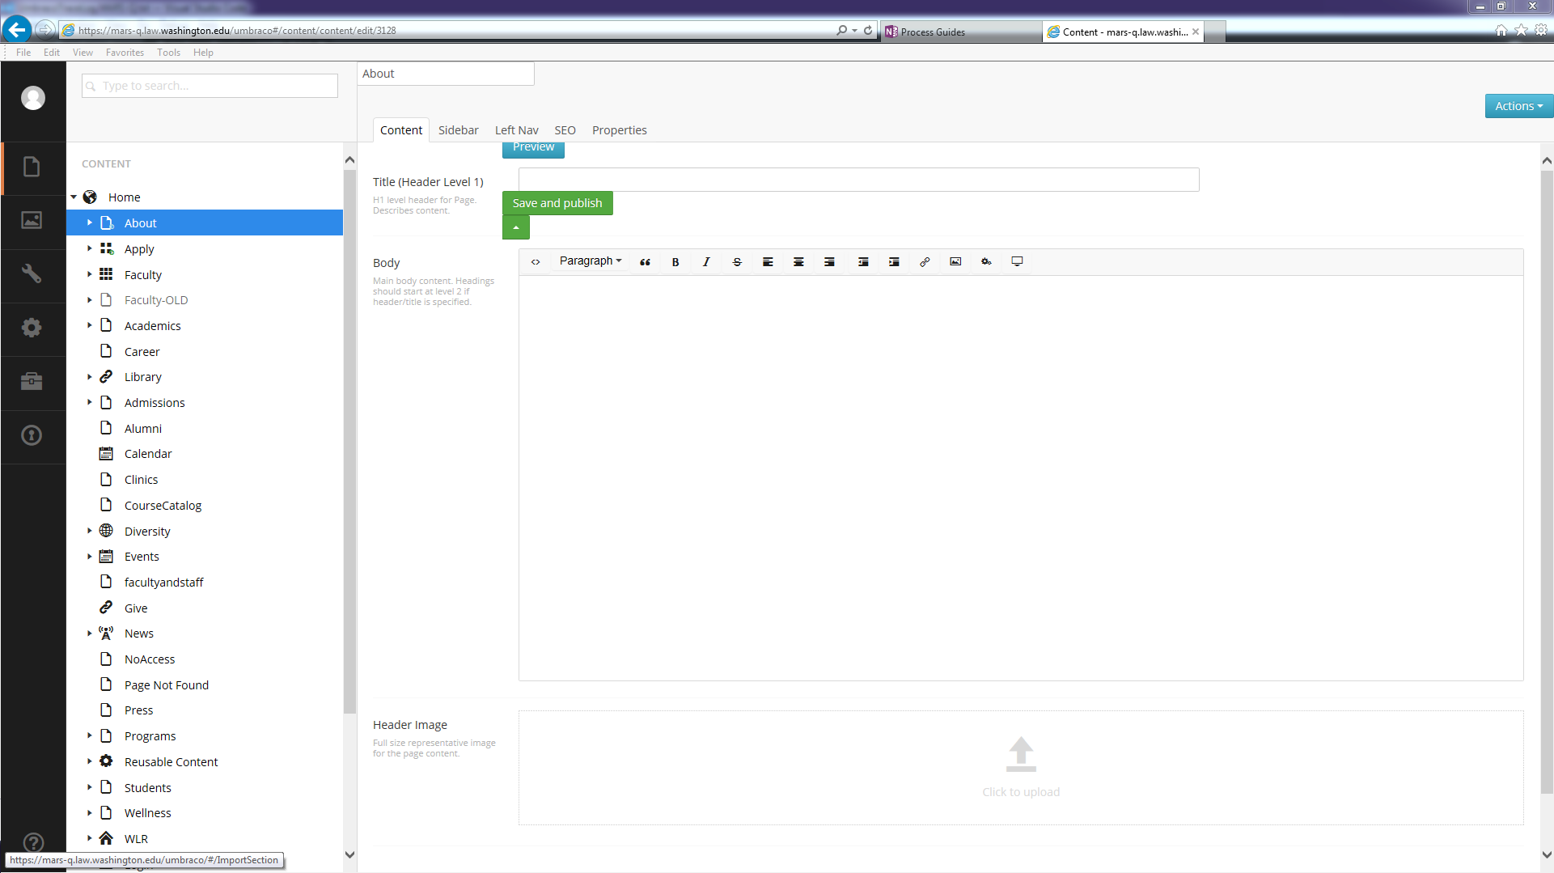This screenshot has height=873, width=1554.
Task: Switch to the Left Nav tab
Action: coord(516,130)
